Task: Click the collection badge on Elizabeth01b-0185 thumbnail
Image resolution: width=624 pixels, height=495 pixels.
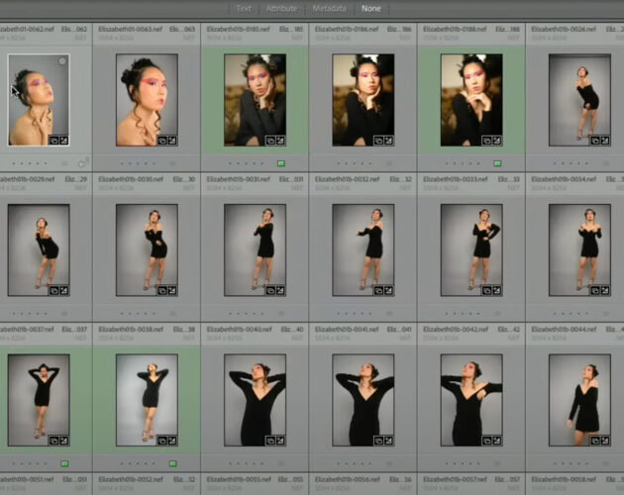Action: pos(270,141)
